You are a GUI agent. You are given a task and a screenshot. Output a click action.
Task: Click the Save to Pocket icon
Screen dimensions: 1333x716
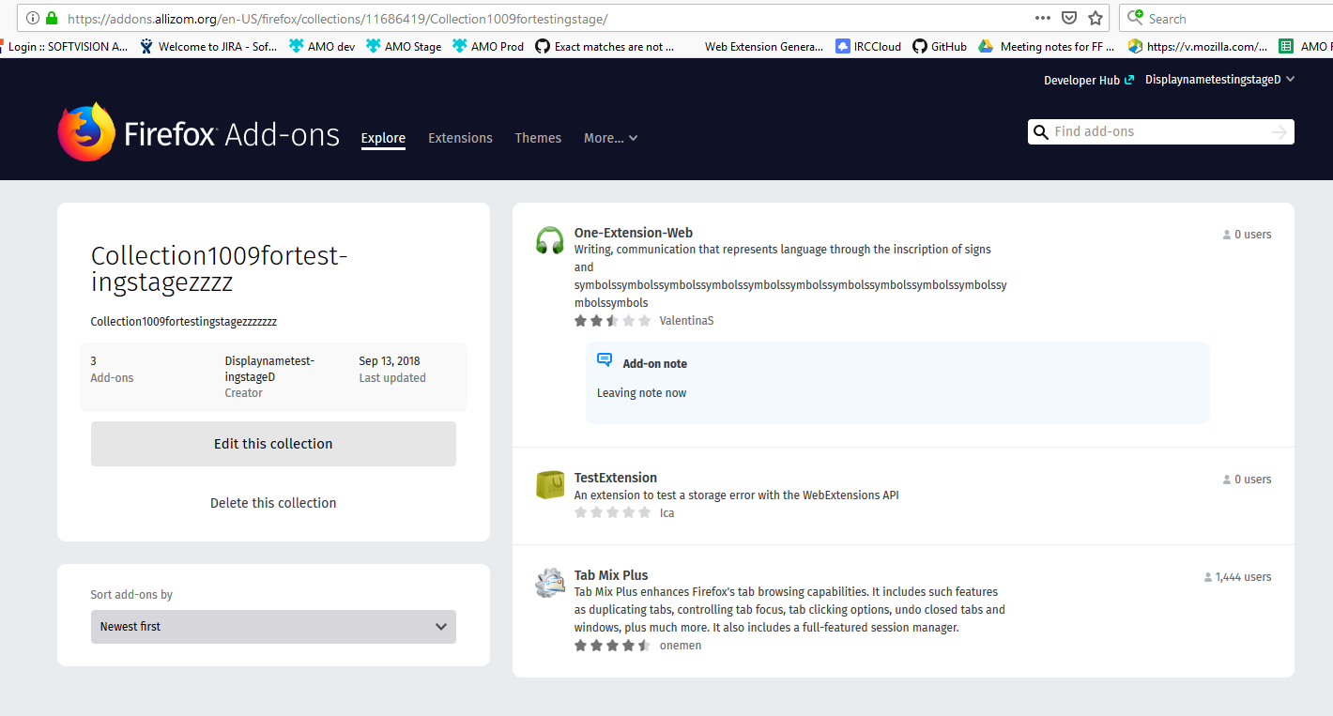(1069, 18)
